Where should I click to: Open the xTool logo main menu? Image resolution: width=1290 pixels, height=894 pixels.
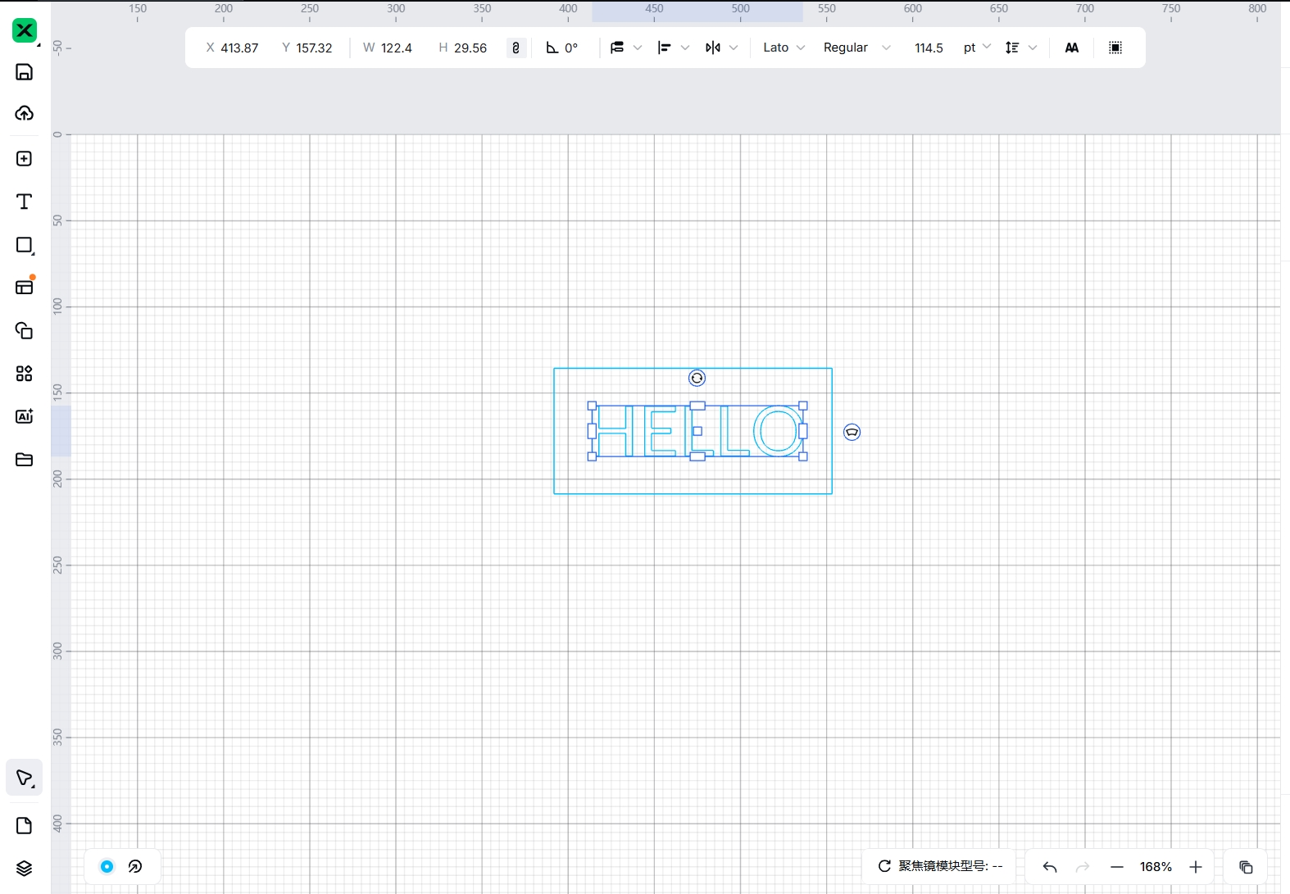(x=25, y=31)
